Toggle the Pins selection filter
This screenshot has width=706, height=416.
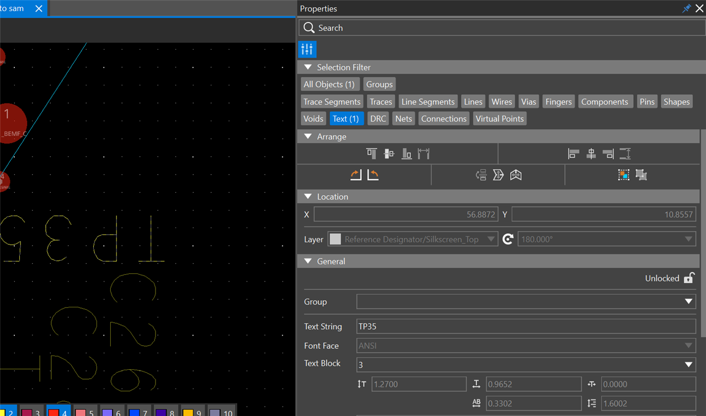[x=647, y=101]
